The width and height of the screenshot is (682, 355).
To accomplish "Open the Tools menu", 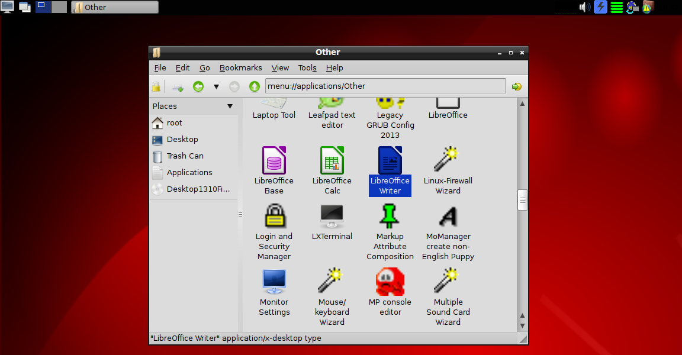I will click(307, 68).
